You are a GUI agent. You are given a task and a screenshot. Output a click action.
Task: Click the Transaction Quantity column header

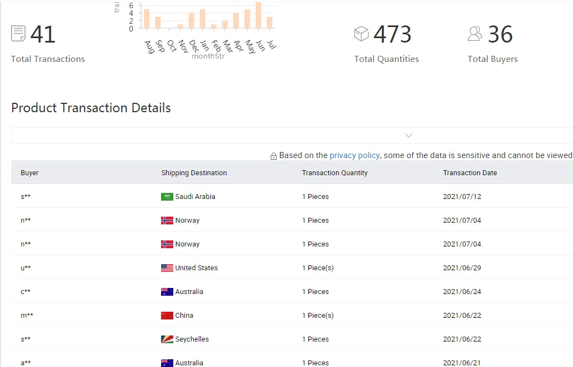[334, 173]
